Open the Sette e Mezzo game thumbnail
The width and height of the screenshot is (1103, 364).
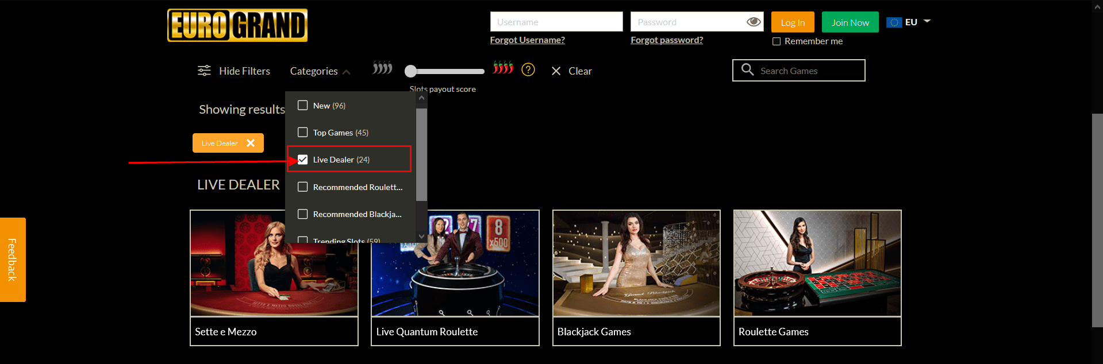click(x=274, y=264)
